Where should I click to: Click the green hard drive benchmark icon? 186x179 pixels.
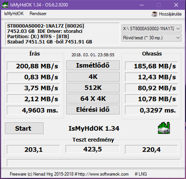[x=164, y=128]
